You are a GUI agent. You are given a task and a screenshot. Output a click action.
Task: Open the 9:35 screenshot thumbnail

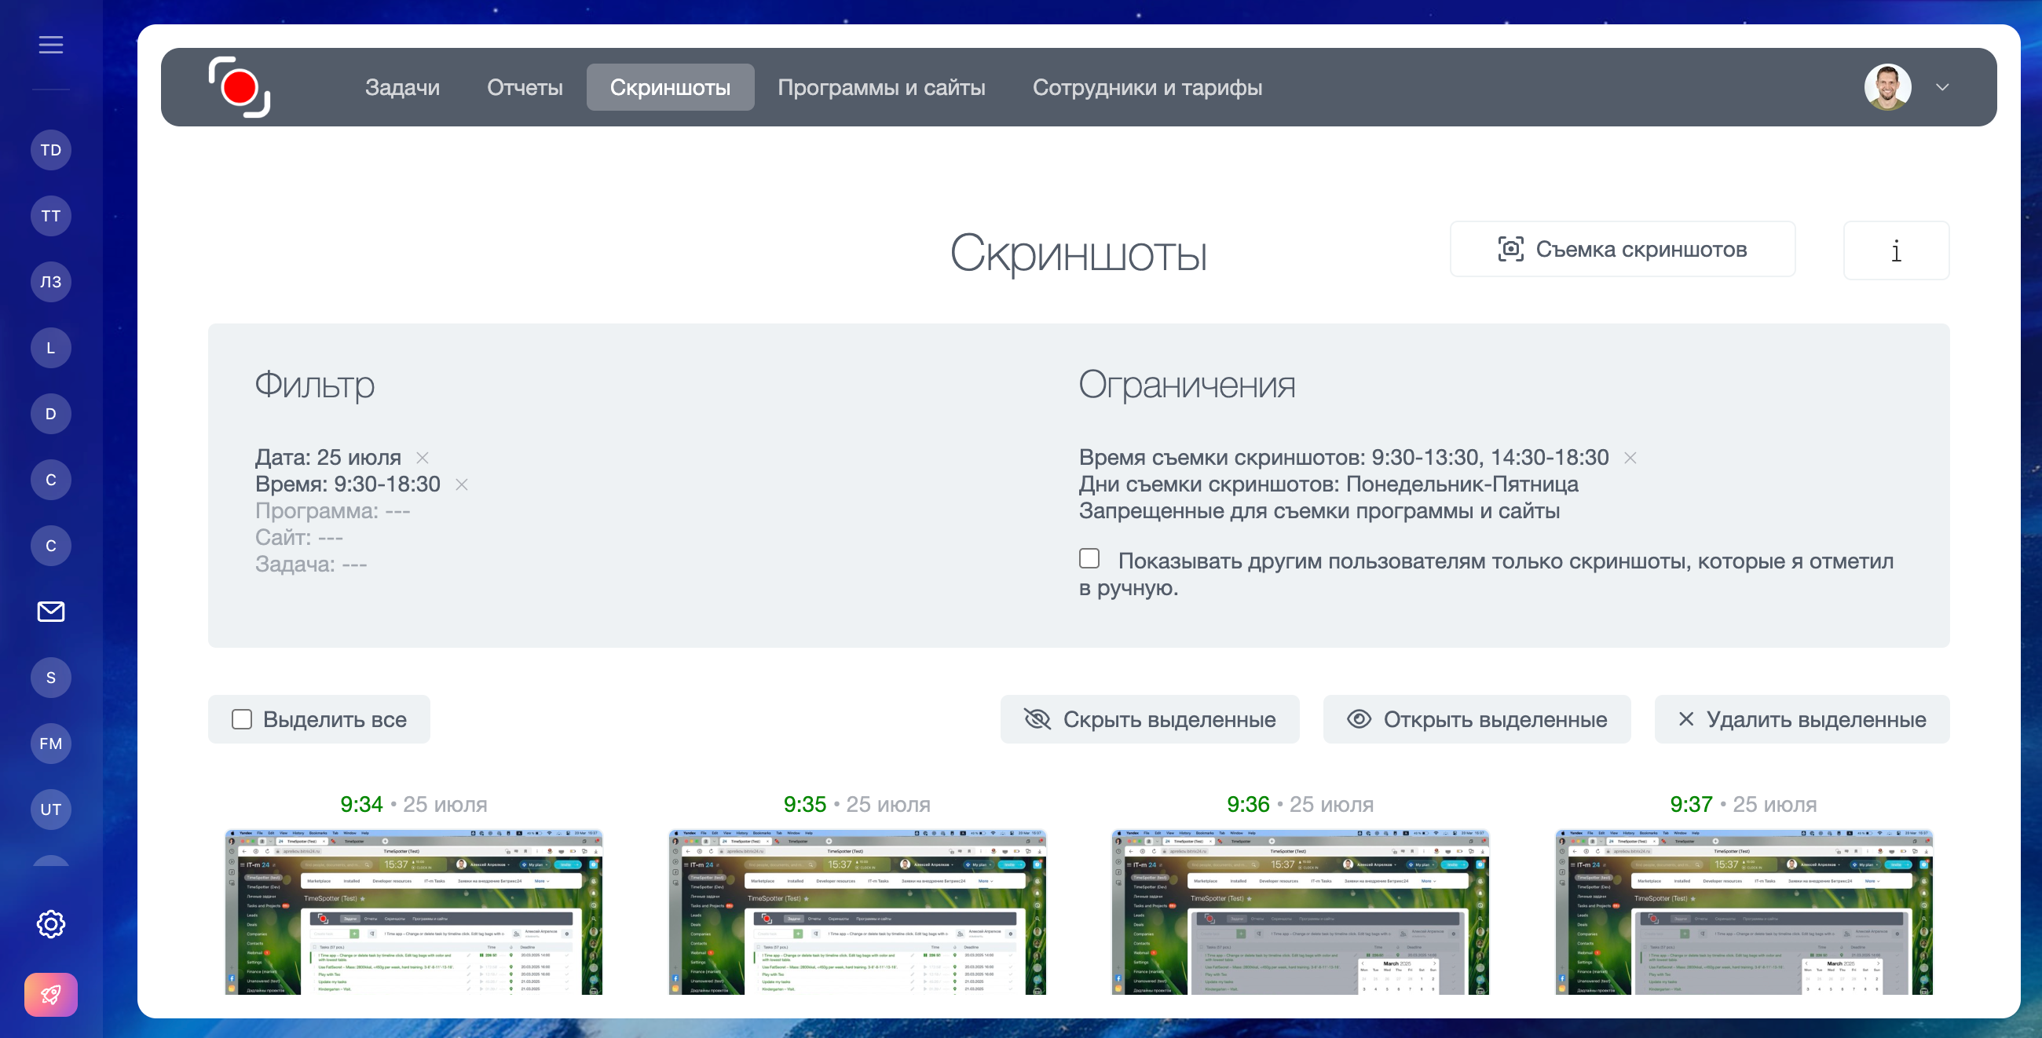(857, 912)
